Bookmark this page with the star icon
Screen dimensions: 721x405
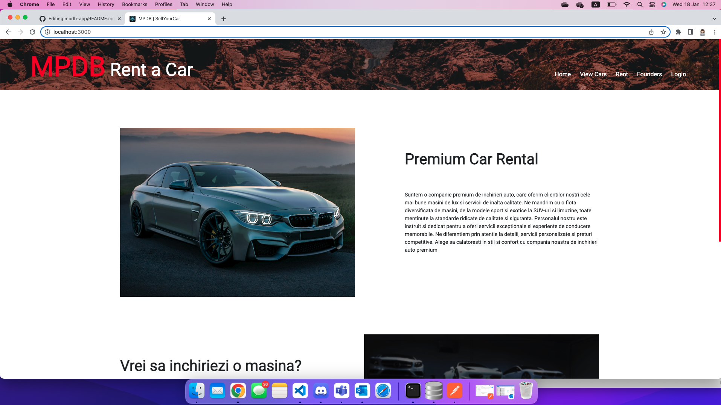pos(663,32)
